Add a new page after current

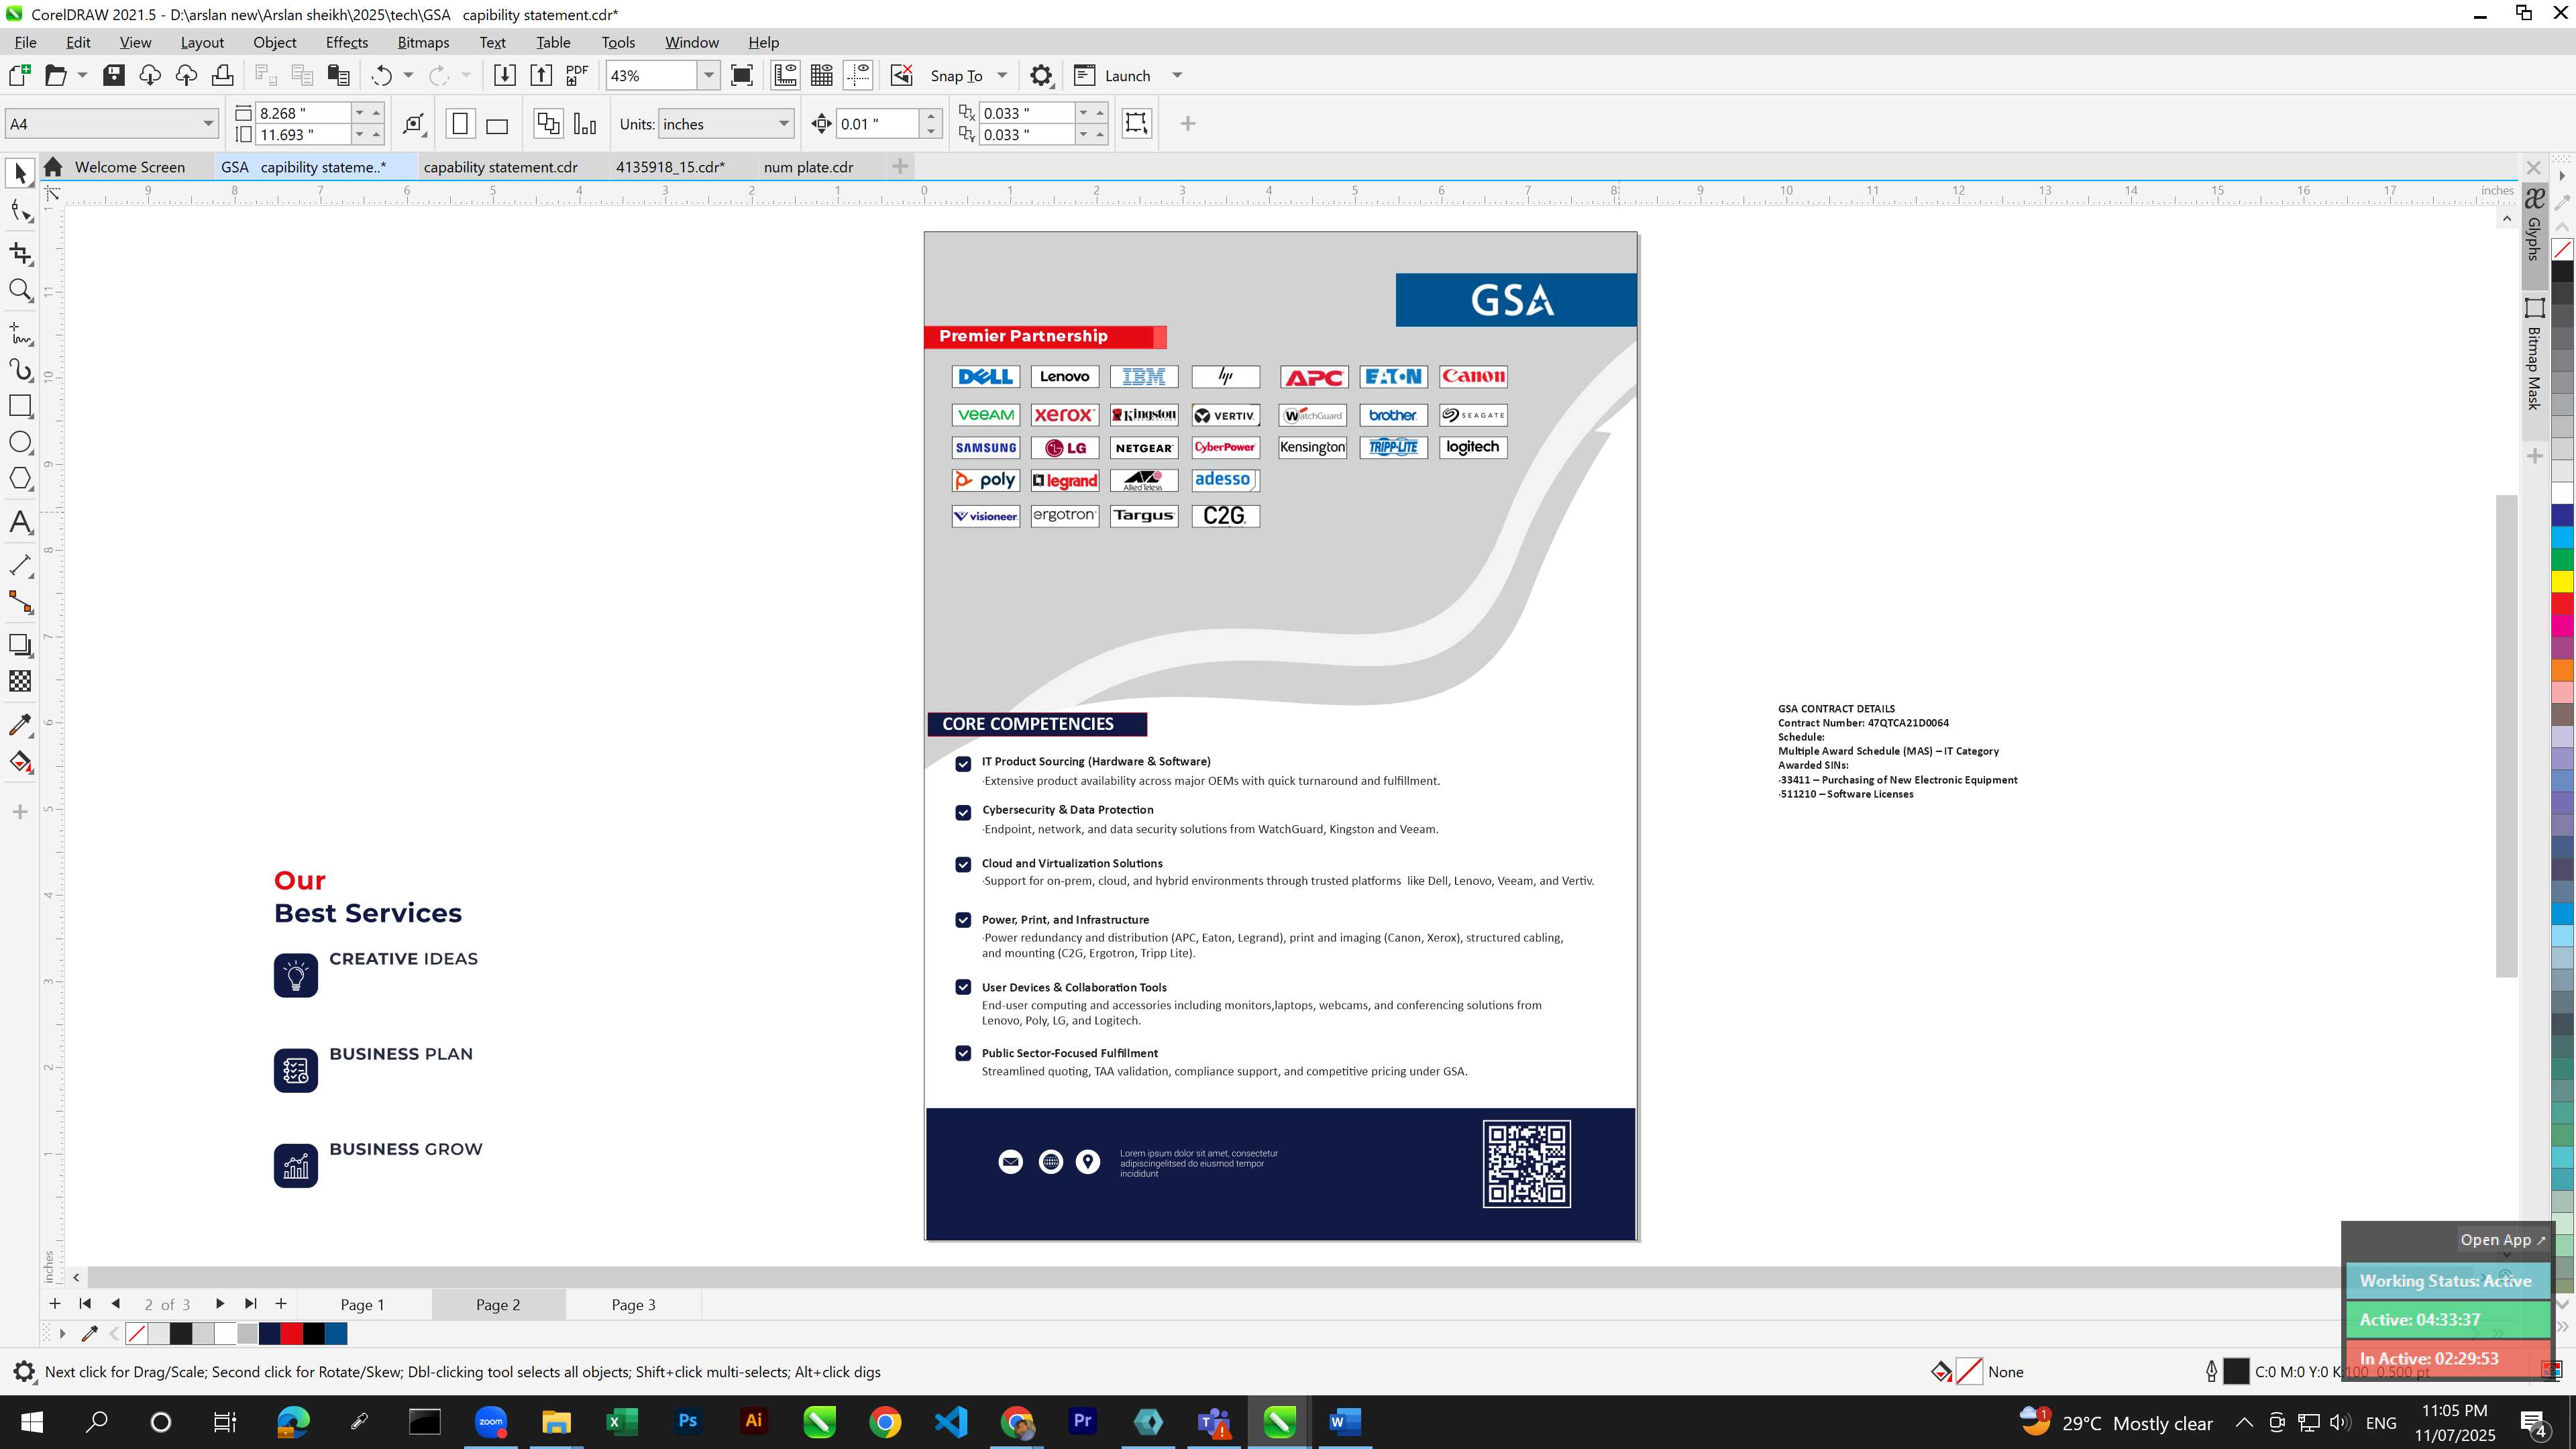[x=281, y=1303]
